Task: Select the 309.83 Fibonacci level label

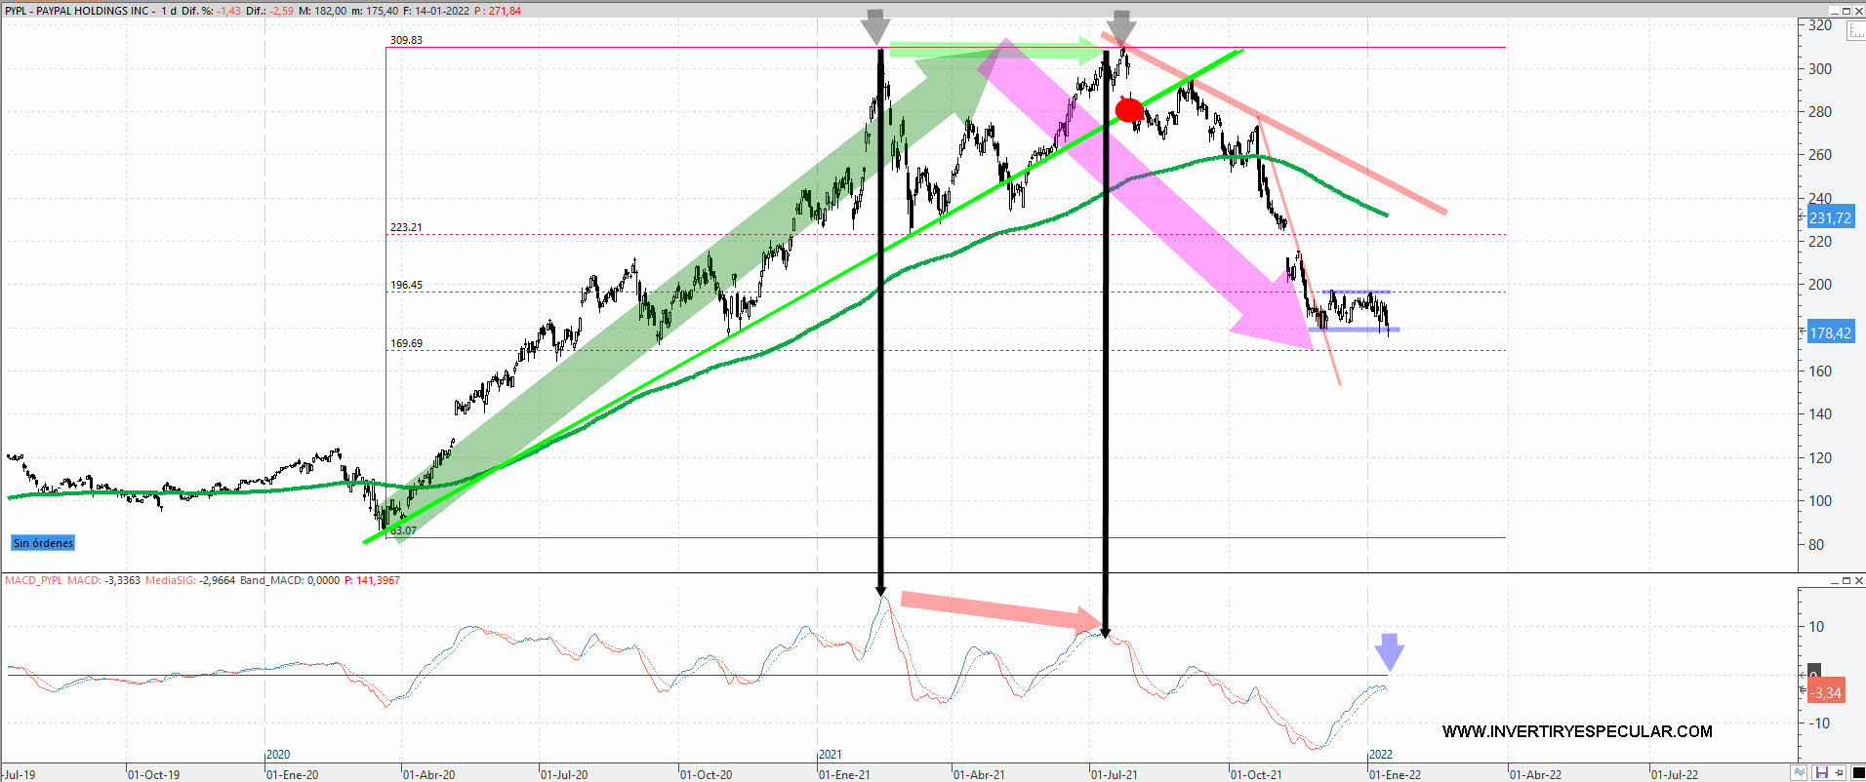Action: coord(406,40)
